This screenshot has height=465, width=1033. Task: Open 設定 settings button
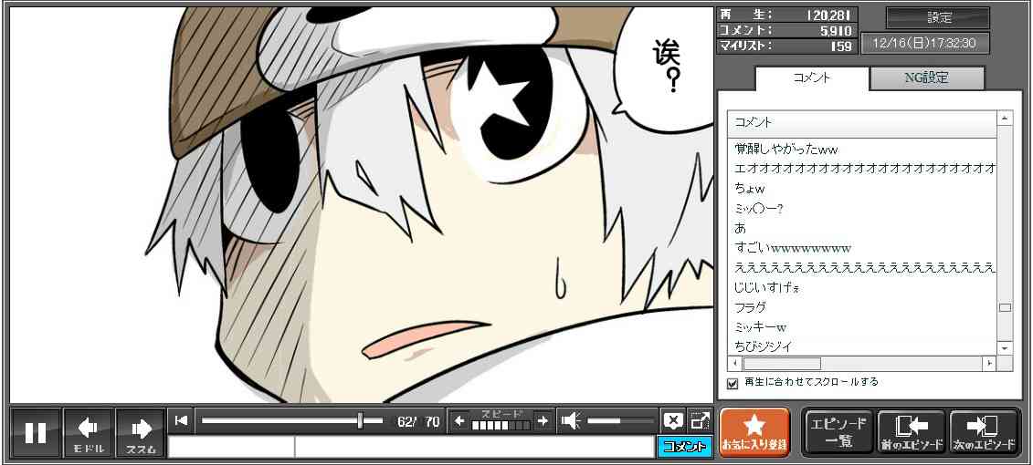pyautogui.click(x=938, y=18)
